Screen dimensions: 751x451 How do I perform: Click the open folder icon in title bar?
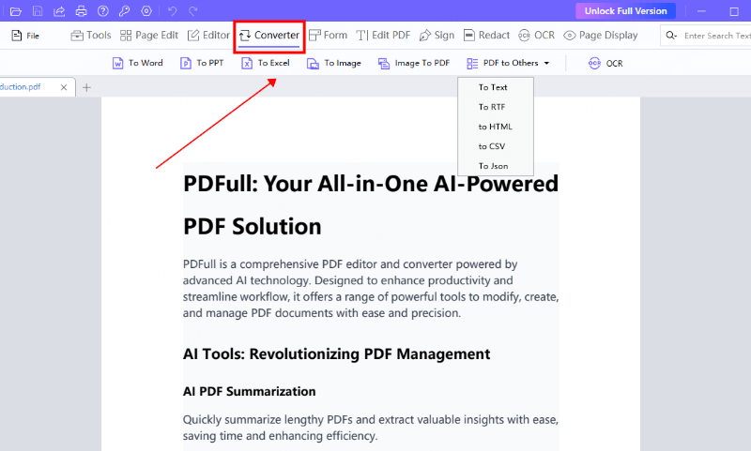(x=15, y=11)
